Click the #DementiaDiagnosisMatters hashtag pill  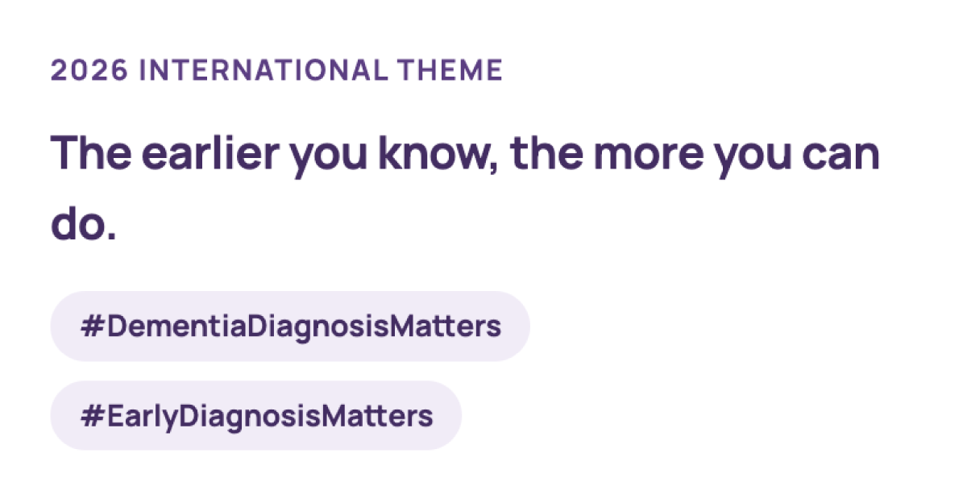tap(290, 326)
